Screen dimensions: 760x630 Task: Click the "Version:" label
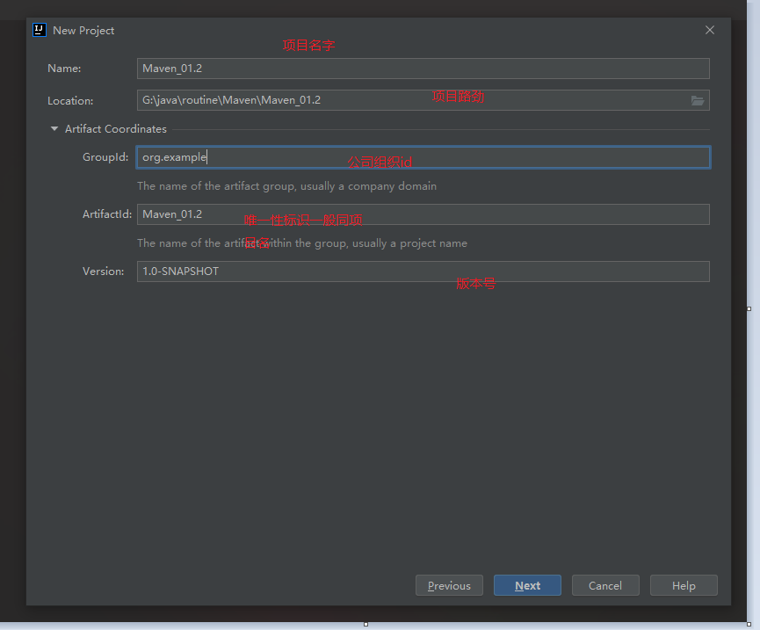pos(104,272)
